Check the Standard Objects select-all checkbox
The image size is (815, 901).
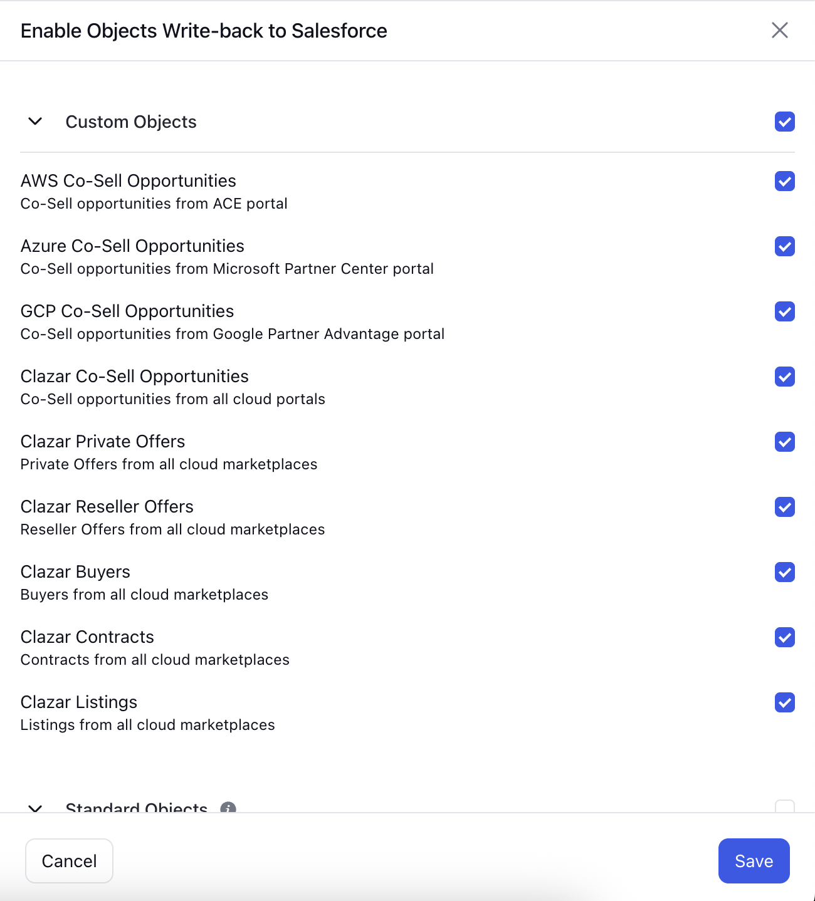[785, 806]
